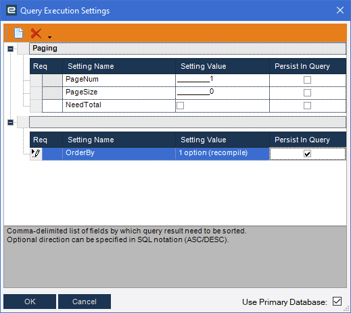Check the NeedTotal setting value box
Viewport: 351px width, 313px height.
click(x=180, y=105)
